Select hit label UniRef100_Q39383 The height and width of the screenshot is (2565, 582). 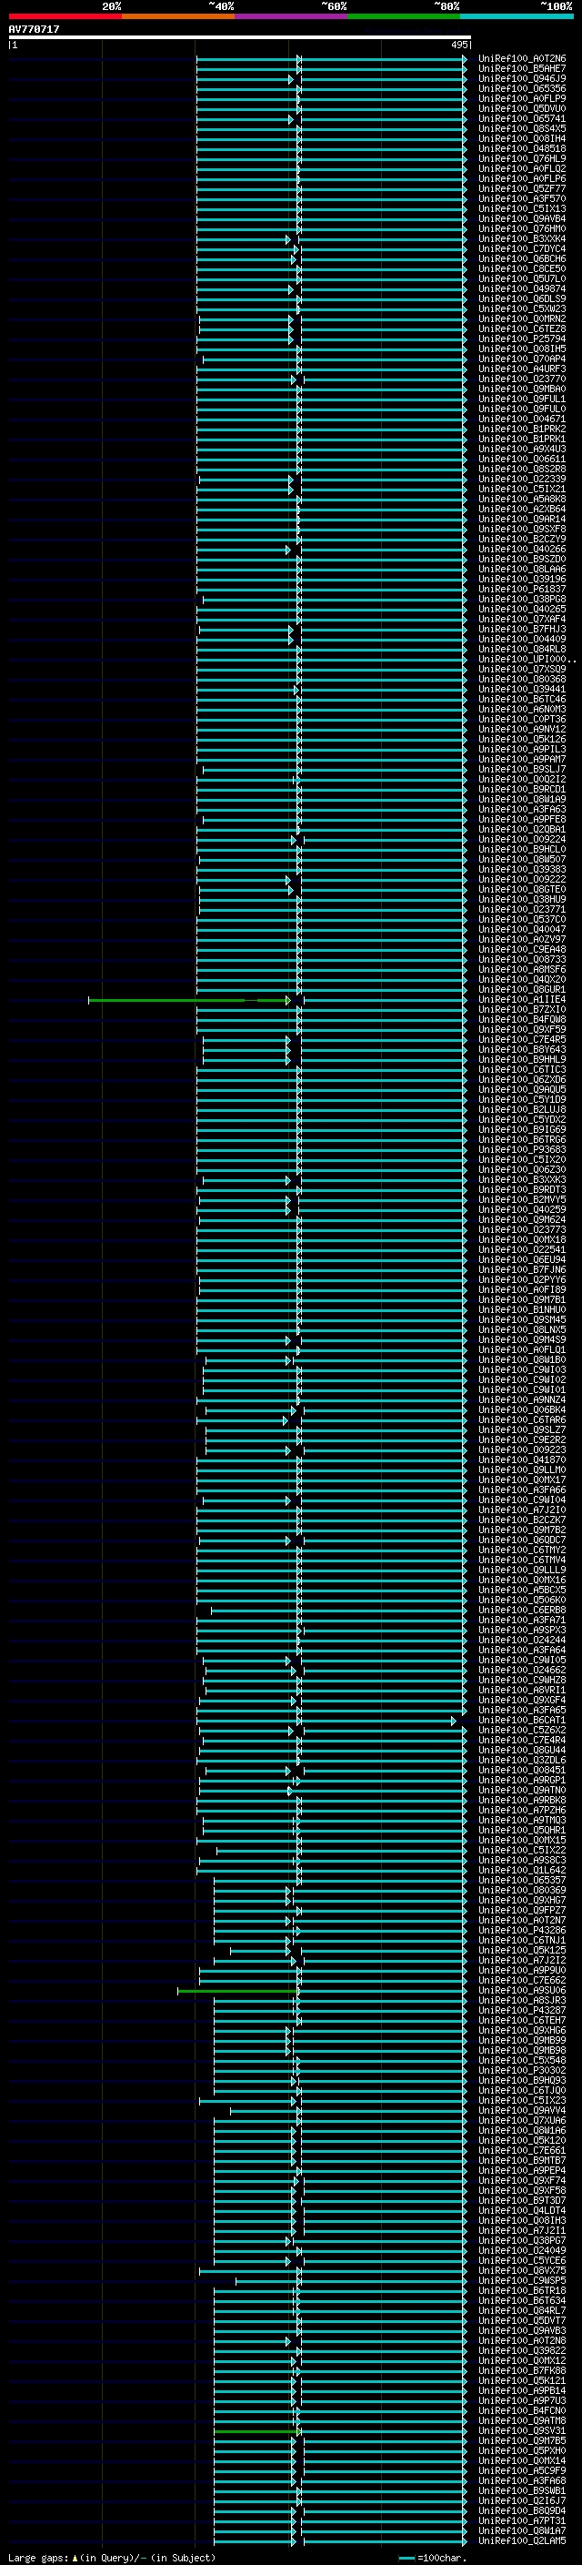pos(522,869)
